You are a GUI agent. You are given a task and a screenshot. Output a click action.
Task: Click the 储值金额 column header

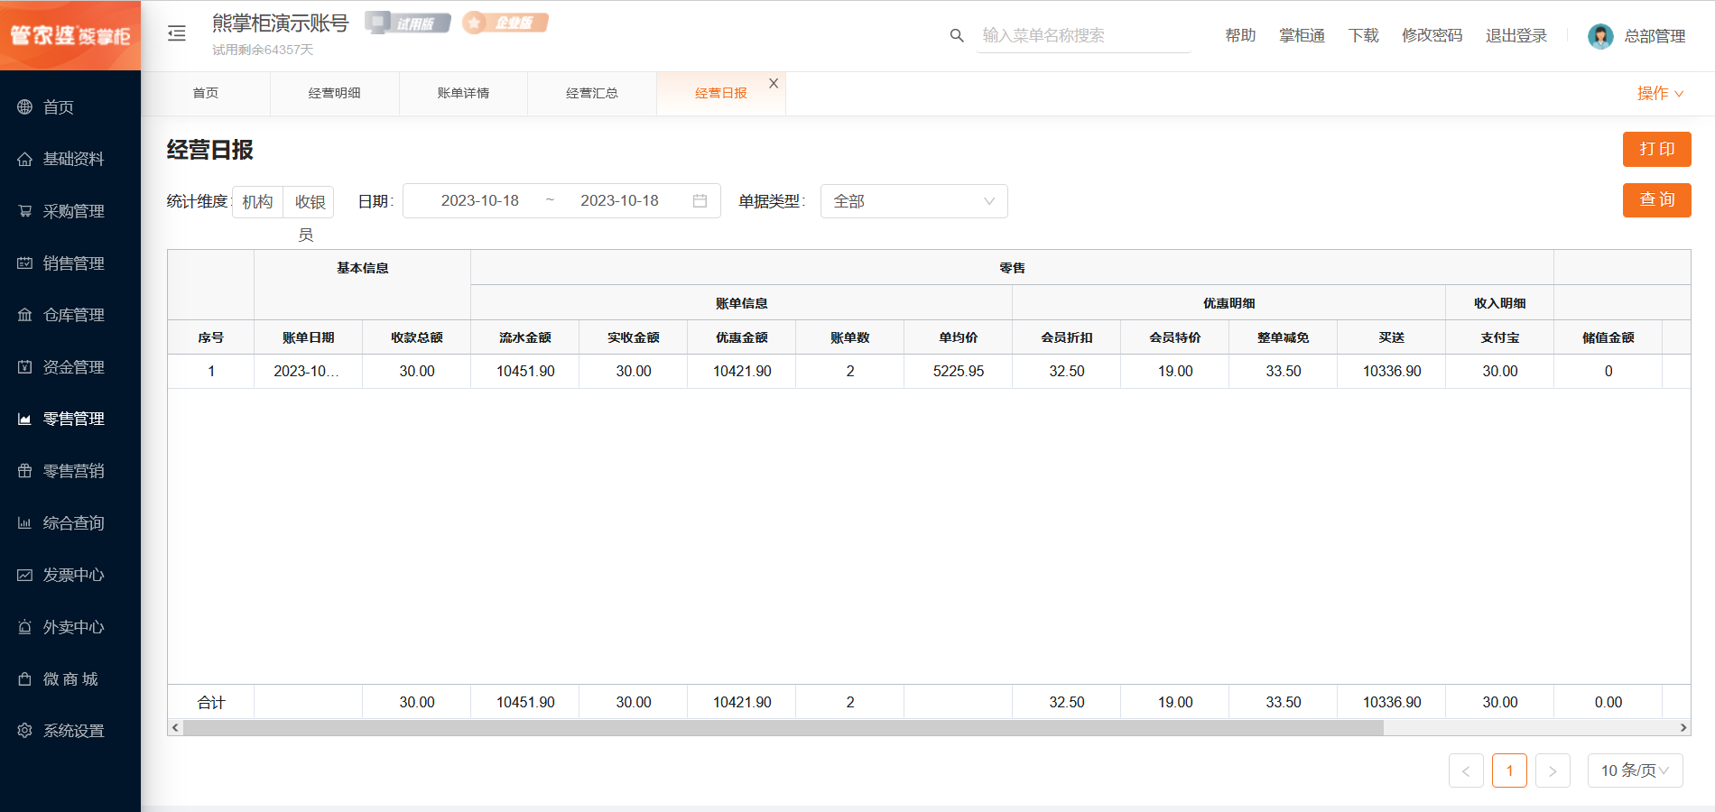(1608, 337)
